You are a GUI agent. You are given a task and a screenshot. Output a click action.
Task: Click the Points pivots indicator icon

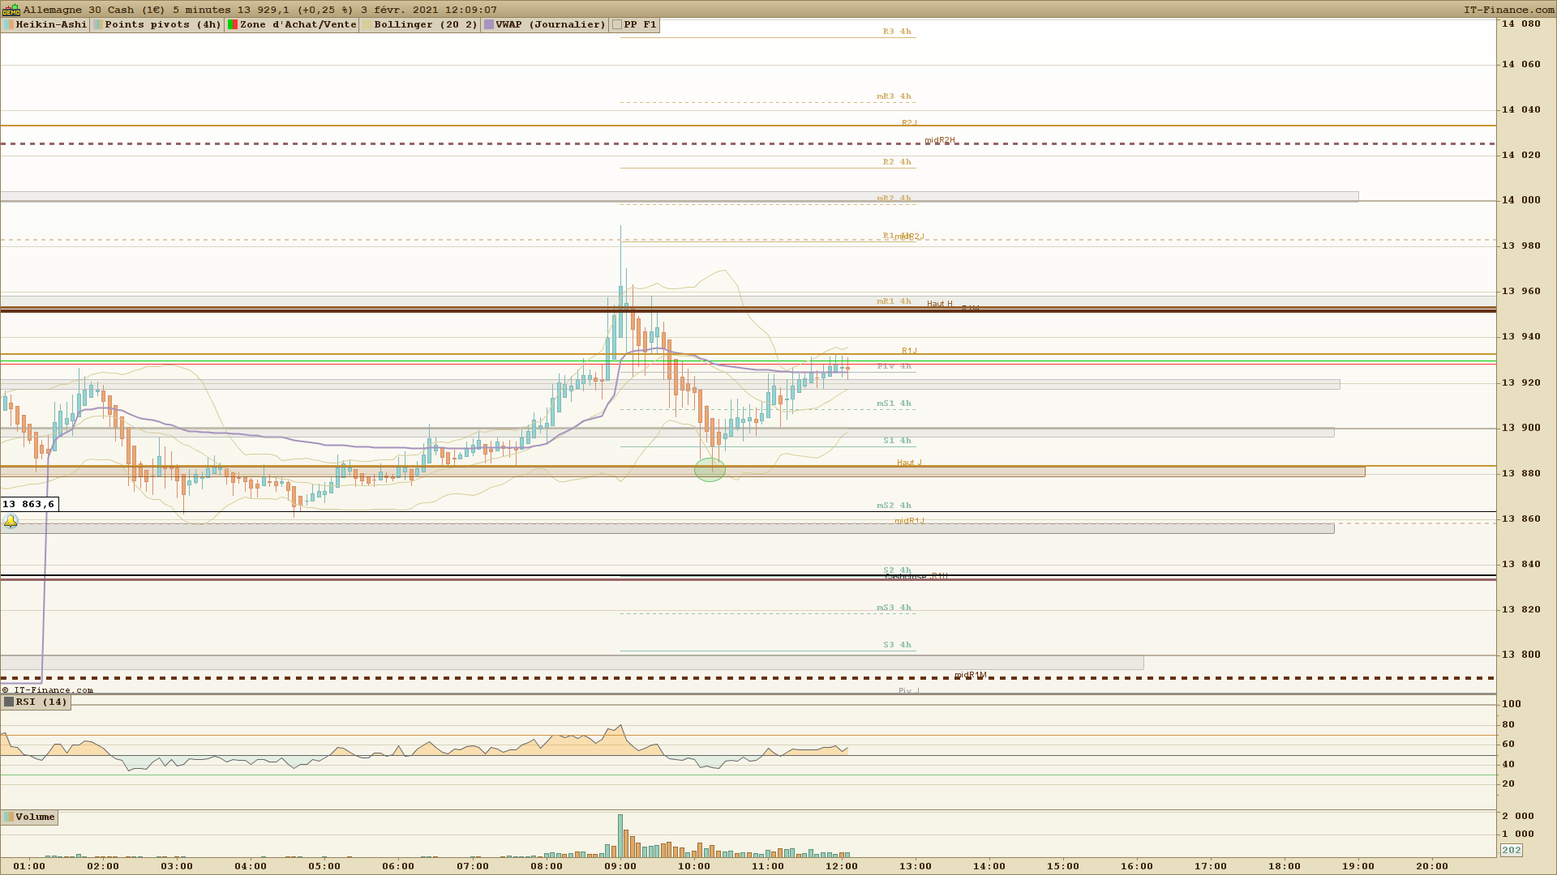98,25
